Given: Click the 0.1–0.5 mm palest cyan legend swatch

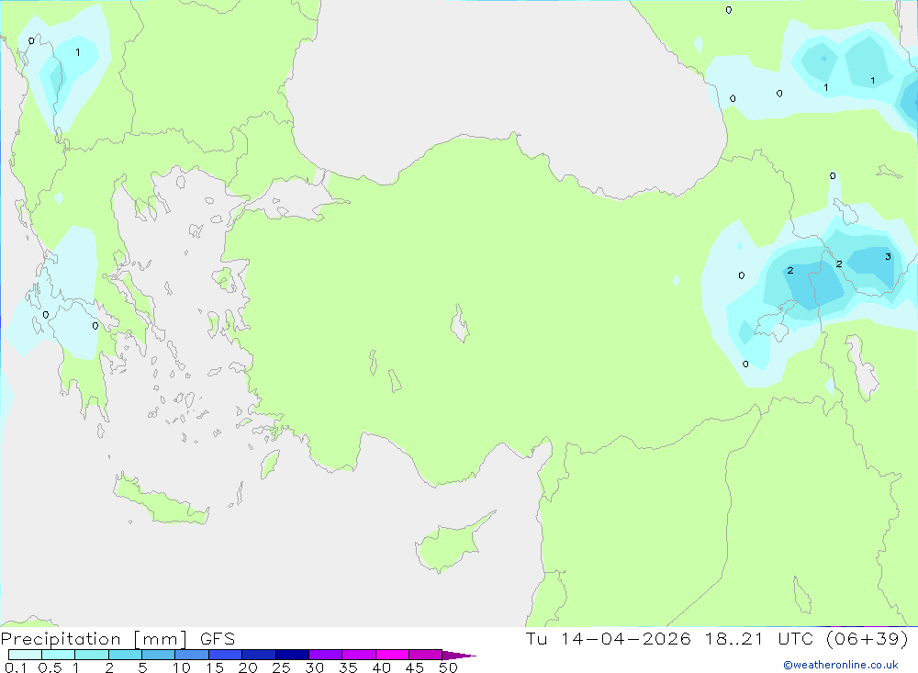Looking at the screenshot, I should 25,655.
